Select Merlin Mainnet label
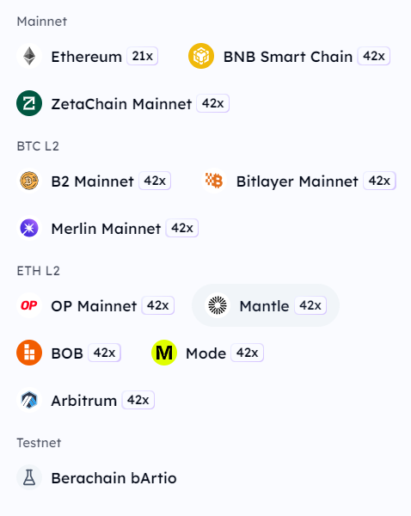This screenshot has width=411, height=516. (x=107, y=229)
